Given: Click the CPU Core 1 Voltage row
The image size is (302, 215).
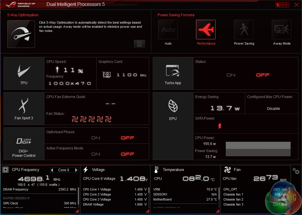Looking at the screenshot, I should (x=115, y=189).
